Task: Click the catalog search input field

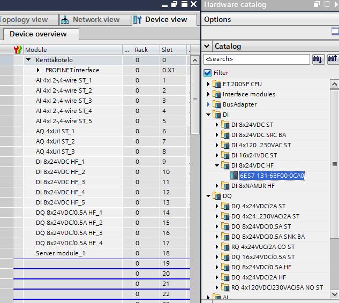Action: coord(257,59)
